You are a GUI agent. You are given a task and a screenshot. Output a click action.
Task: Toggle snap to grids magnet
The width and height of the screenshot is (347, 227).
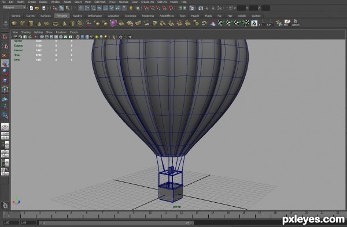click(146, 8)
